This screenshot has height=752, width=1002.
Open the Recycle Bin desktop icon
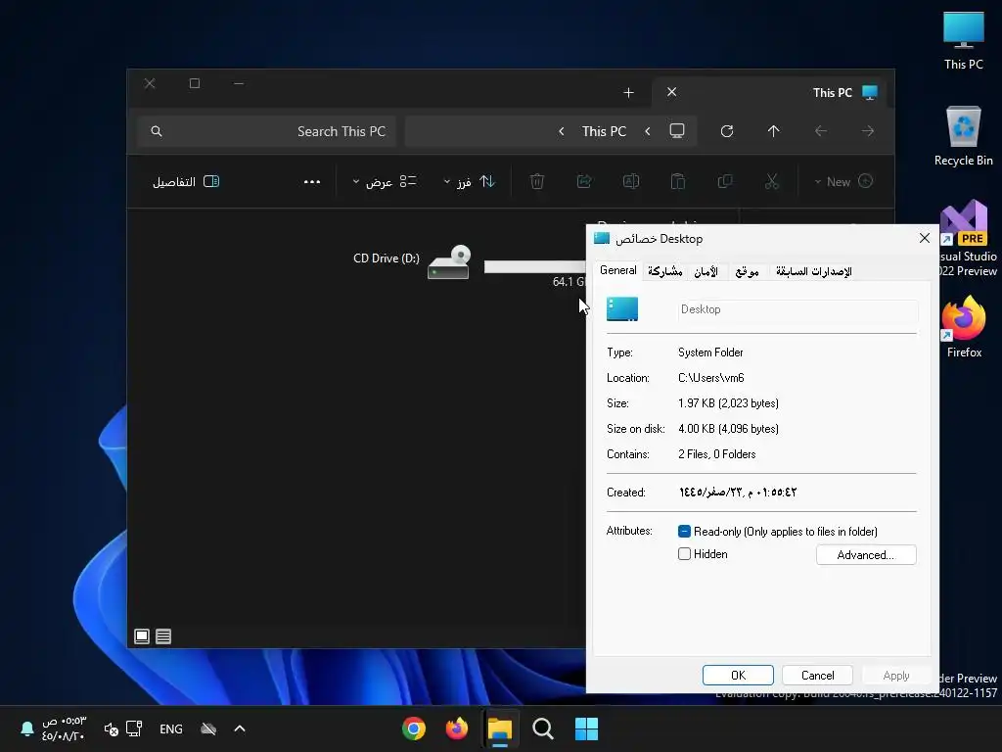(964, 136)
